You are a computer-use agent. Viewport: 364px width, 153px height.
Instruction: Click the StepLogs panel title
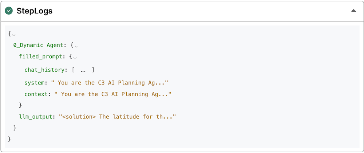point(35,11)
